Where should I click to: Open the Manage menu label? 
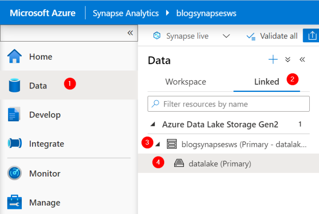45,203
